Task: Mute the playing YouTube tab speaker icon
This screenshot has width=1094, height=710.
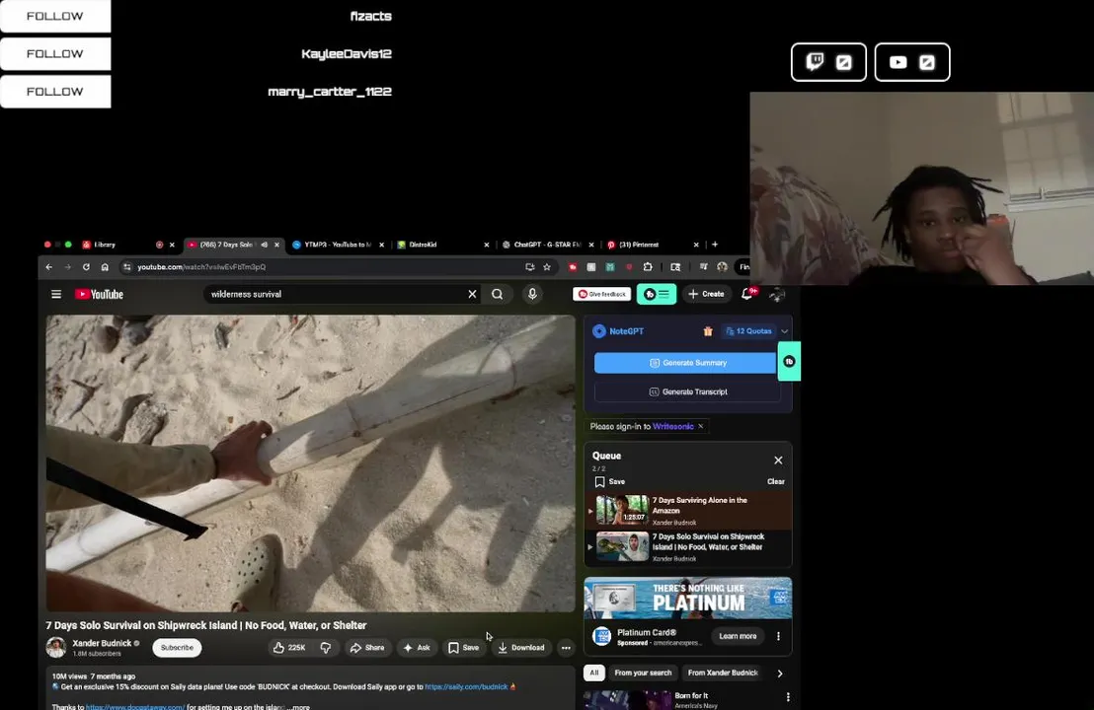Action: [264, 245]
